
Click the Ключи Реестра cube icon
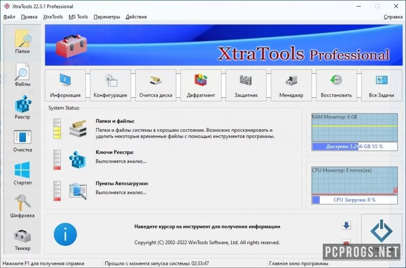(x=78, y=160)
